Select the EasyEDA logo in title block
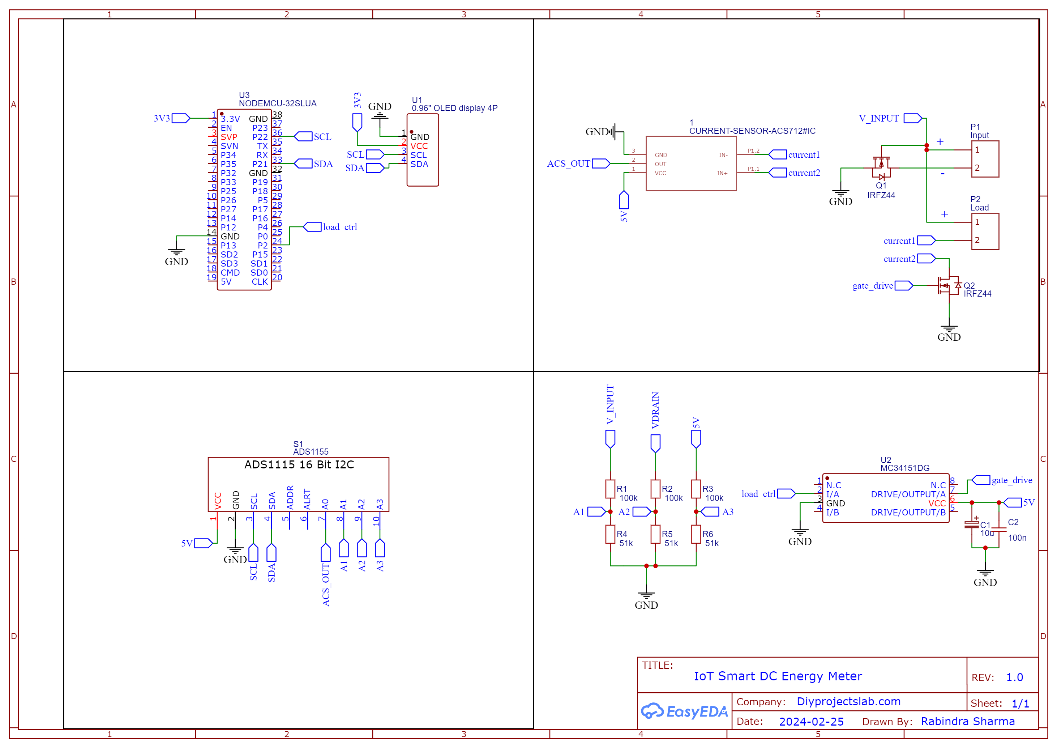Screen dimensions: 1057x748 684,711
